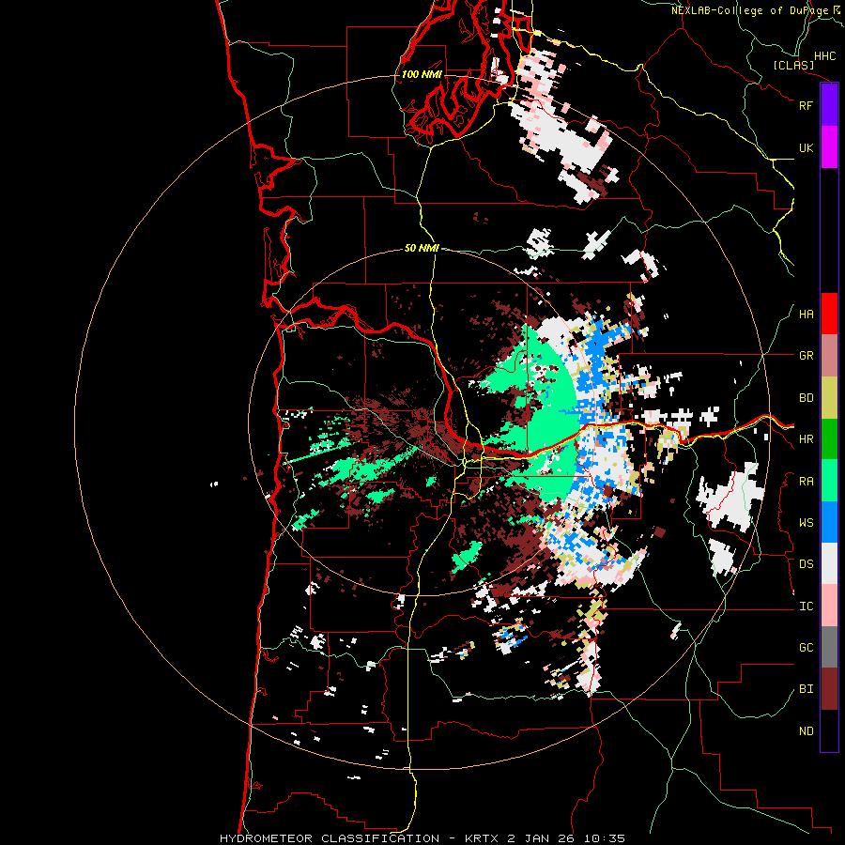Viewport: 845px width, 845px height.
Task: Select the HR legend label
Action: click(x=806, y=439)
